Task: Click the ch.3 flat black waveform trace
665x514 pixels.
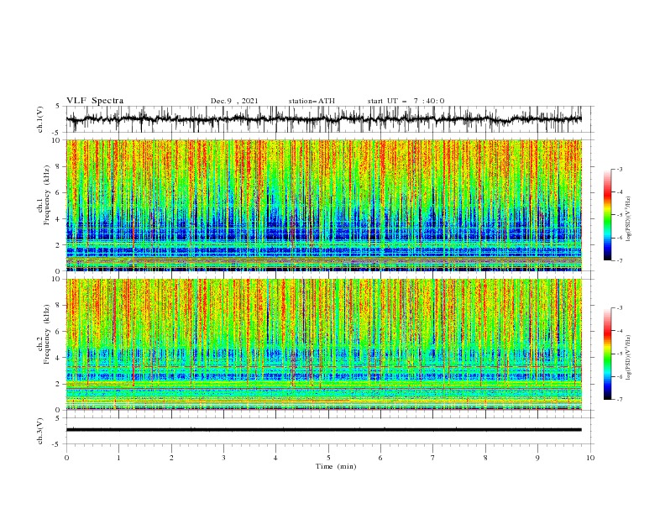Action: [x=324, y=430]
